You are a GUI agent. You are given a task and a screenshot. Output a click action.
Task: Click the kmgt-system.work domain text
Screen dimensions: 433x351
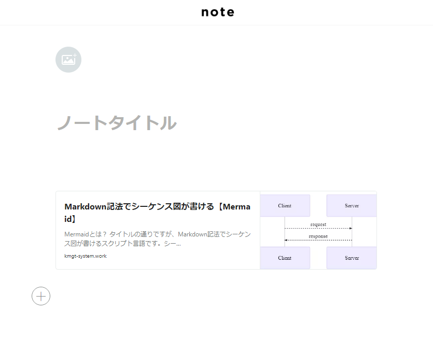[86, 256]
